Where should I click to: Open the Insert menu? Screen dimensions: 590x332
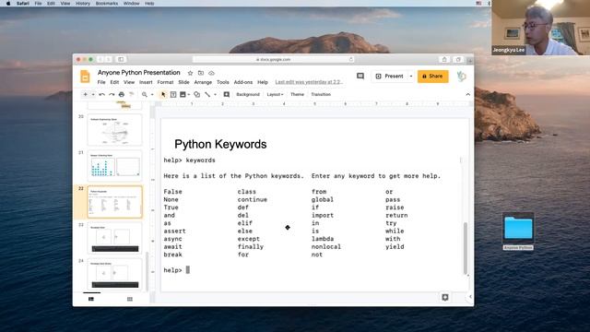(146, 82)
